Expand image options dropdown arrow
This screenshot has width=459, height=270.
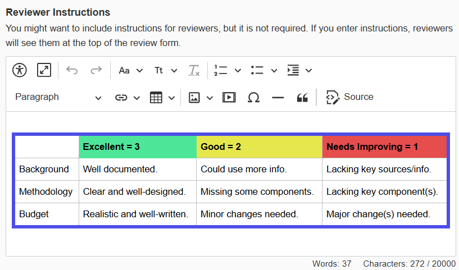tap(210, 98)
